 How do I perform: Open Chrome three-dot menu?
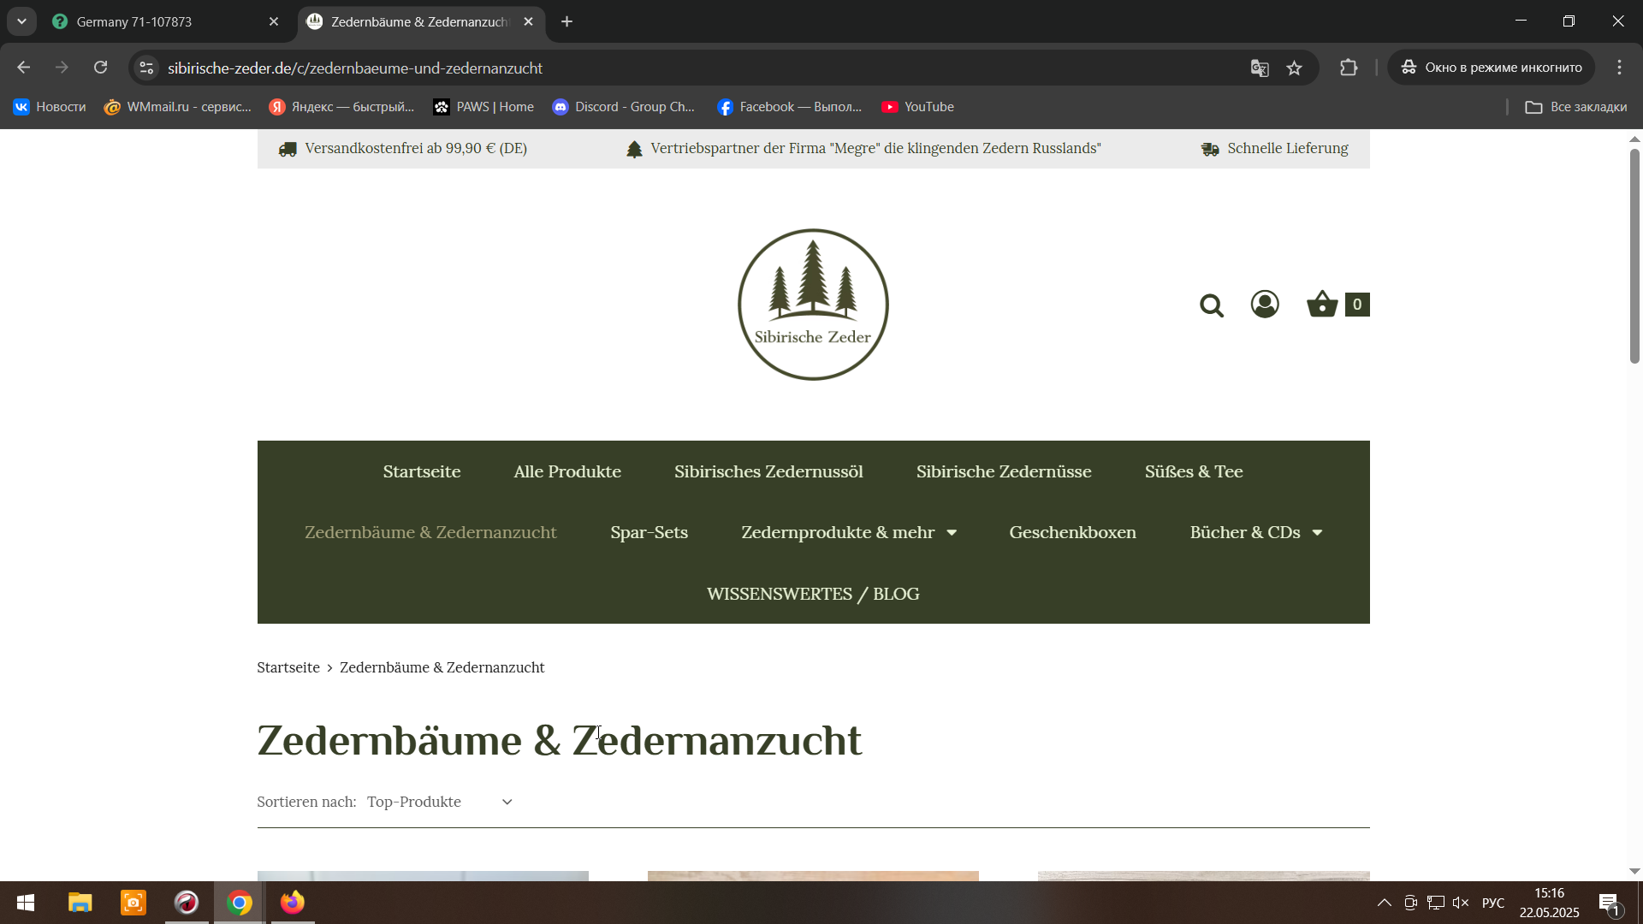1619,68
